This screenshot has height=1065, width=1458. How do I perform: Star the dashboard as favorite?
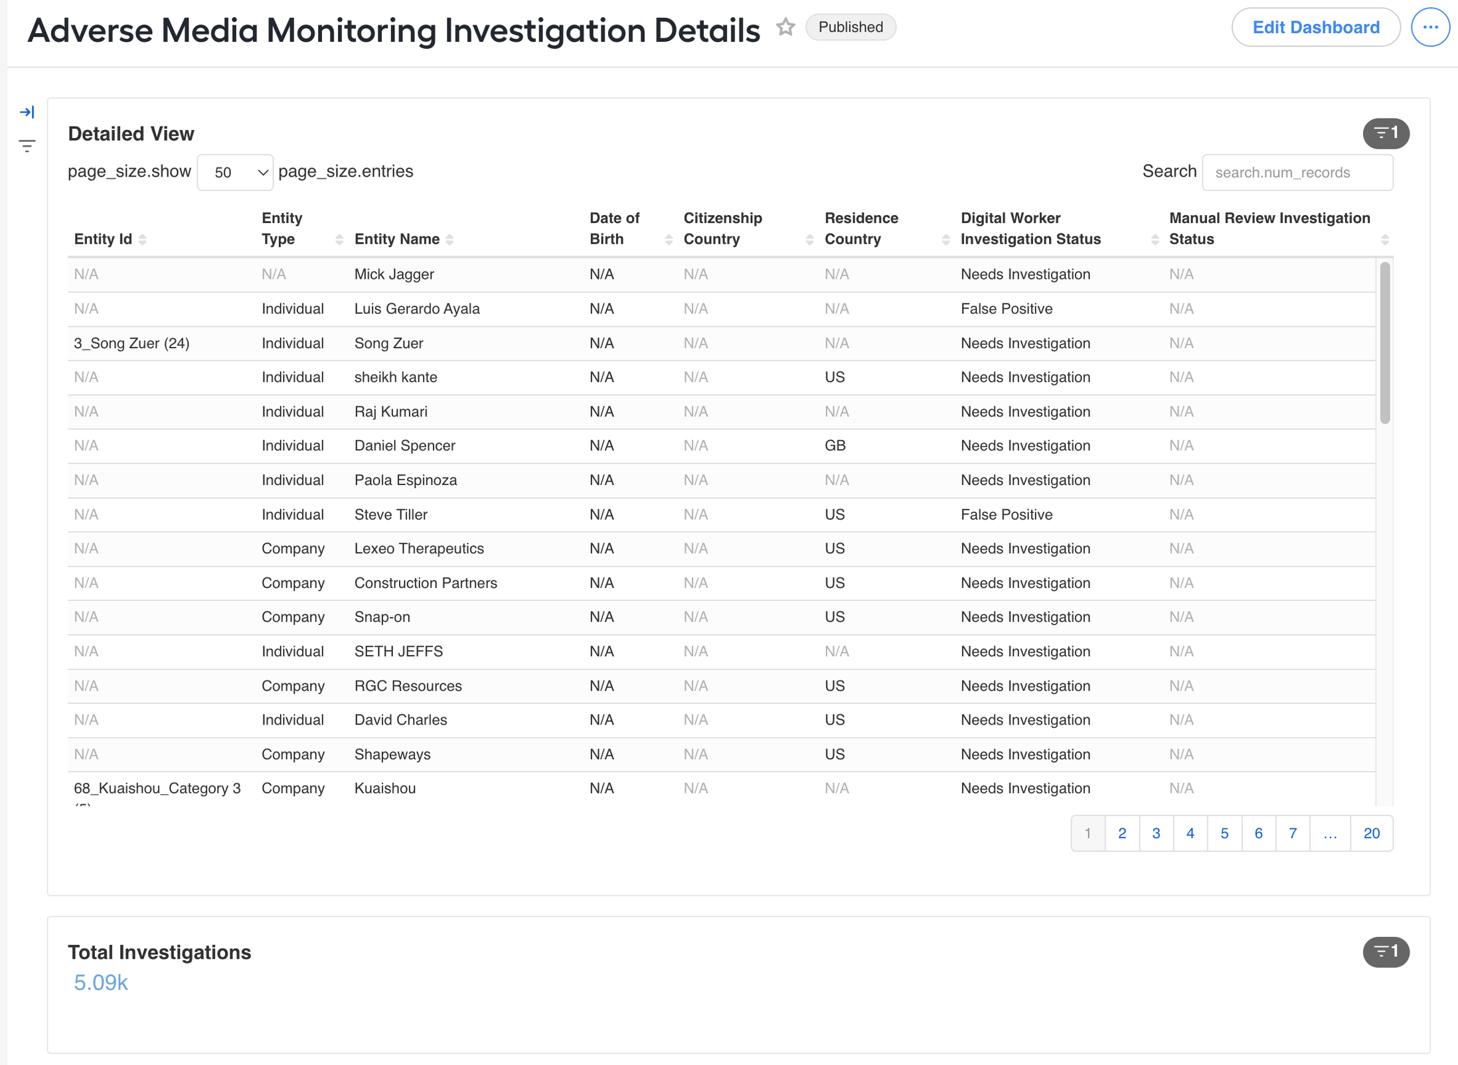(785, 27)
